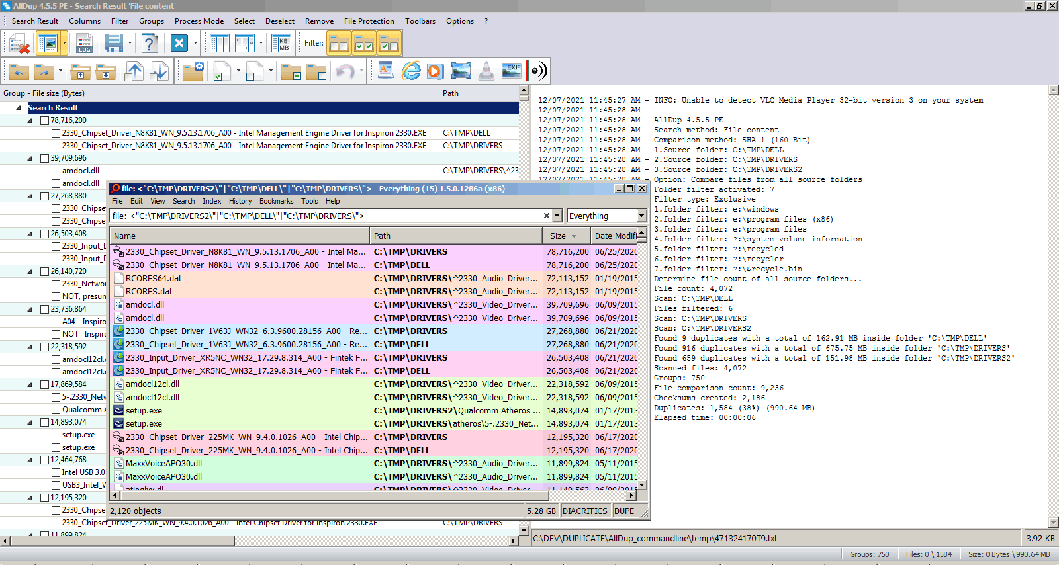Click the blue X close-result icon
The height and width of the screenshot is (565, 1059).
click(x=179, y=44)
